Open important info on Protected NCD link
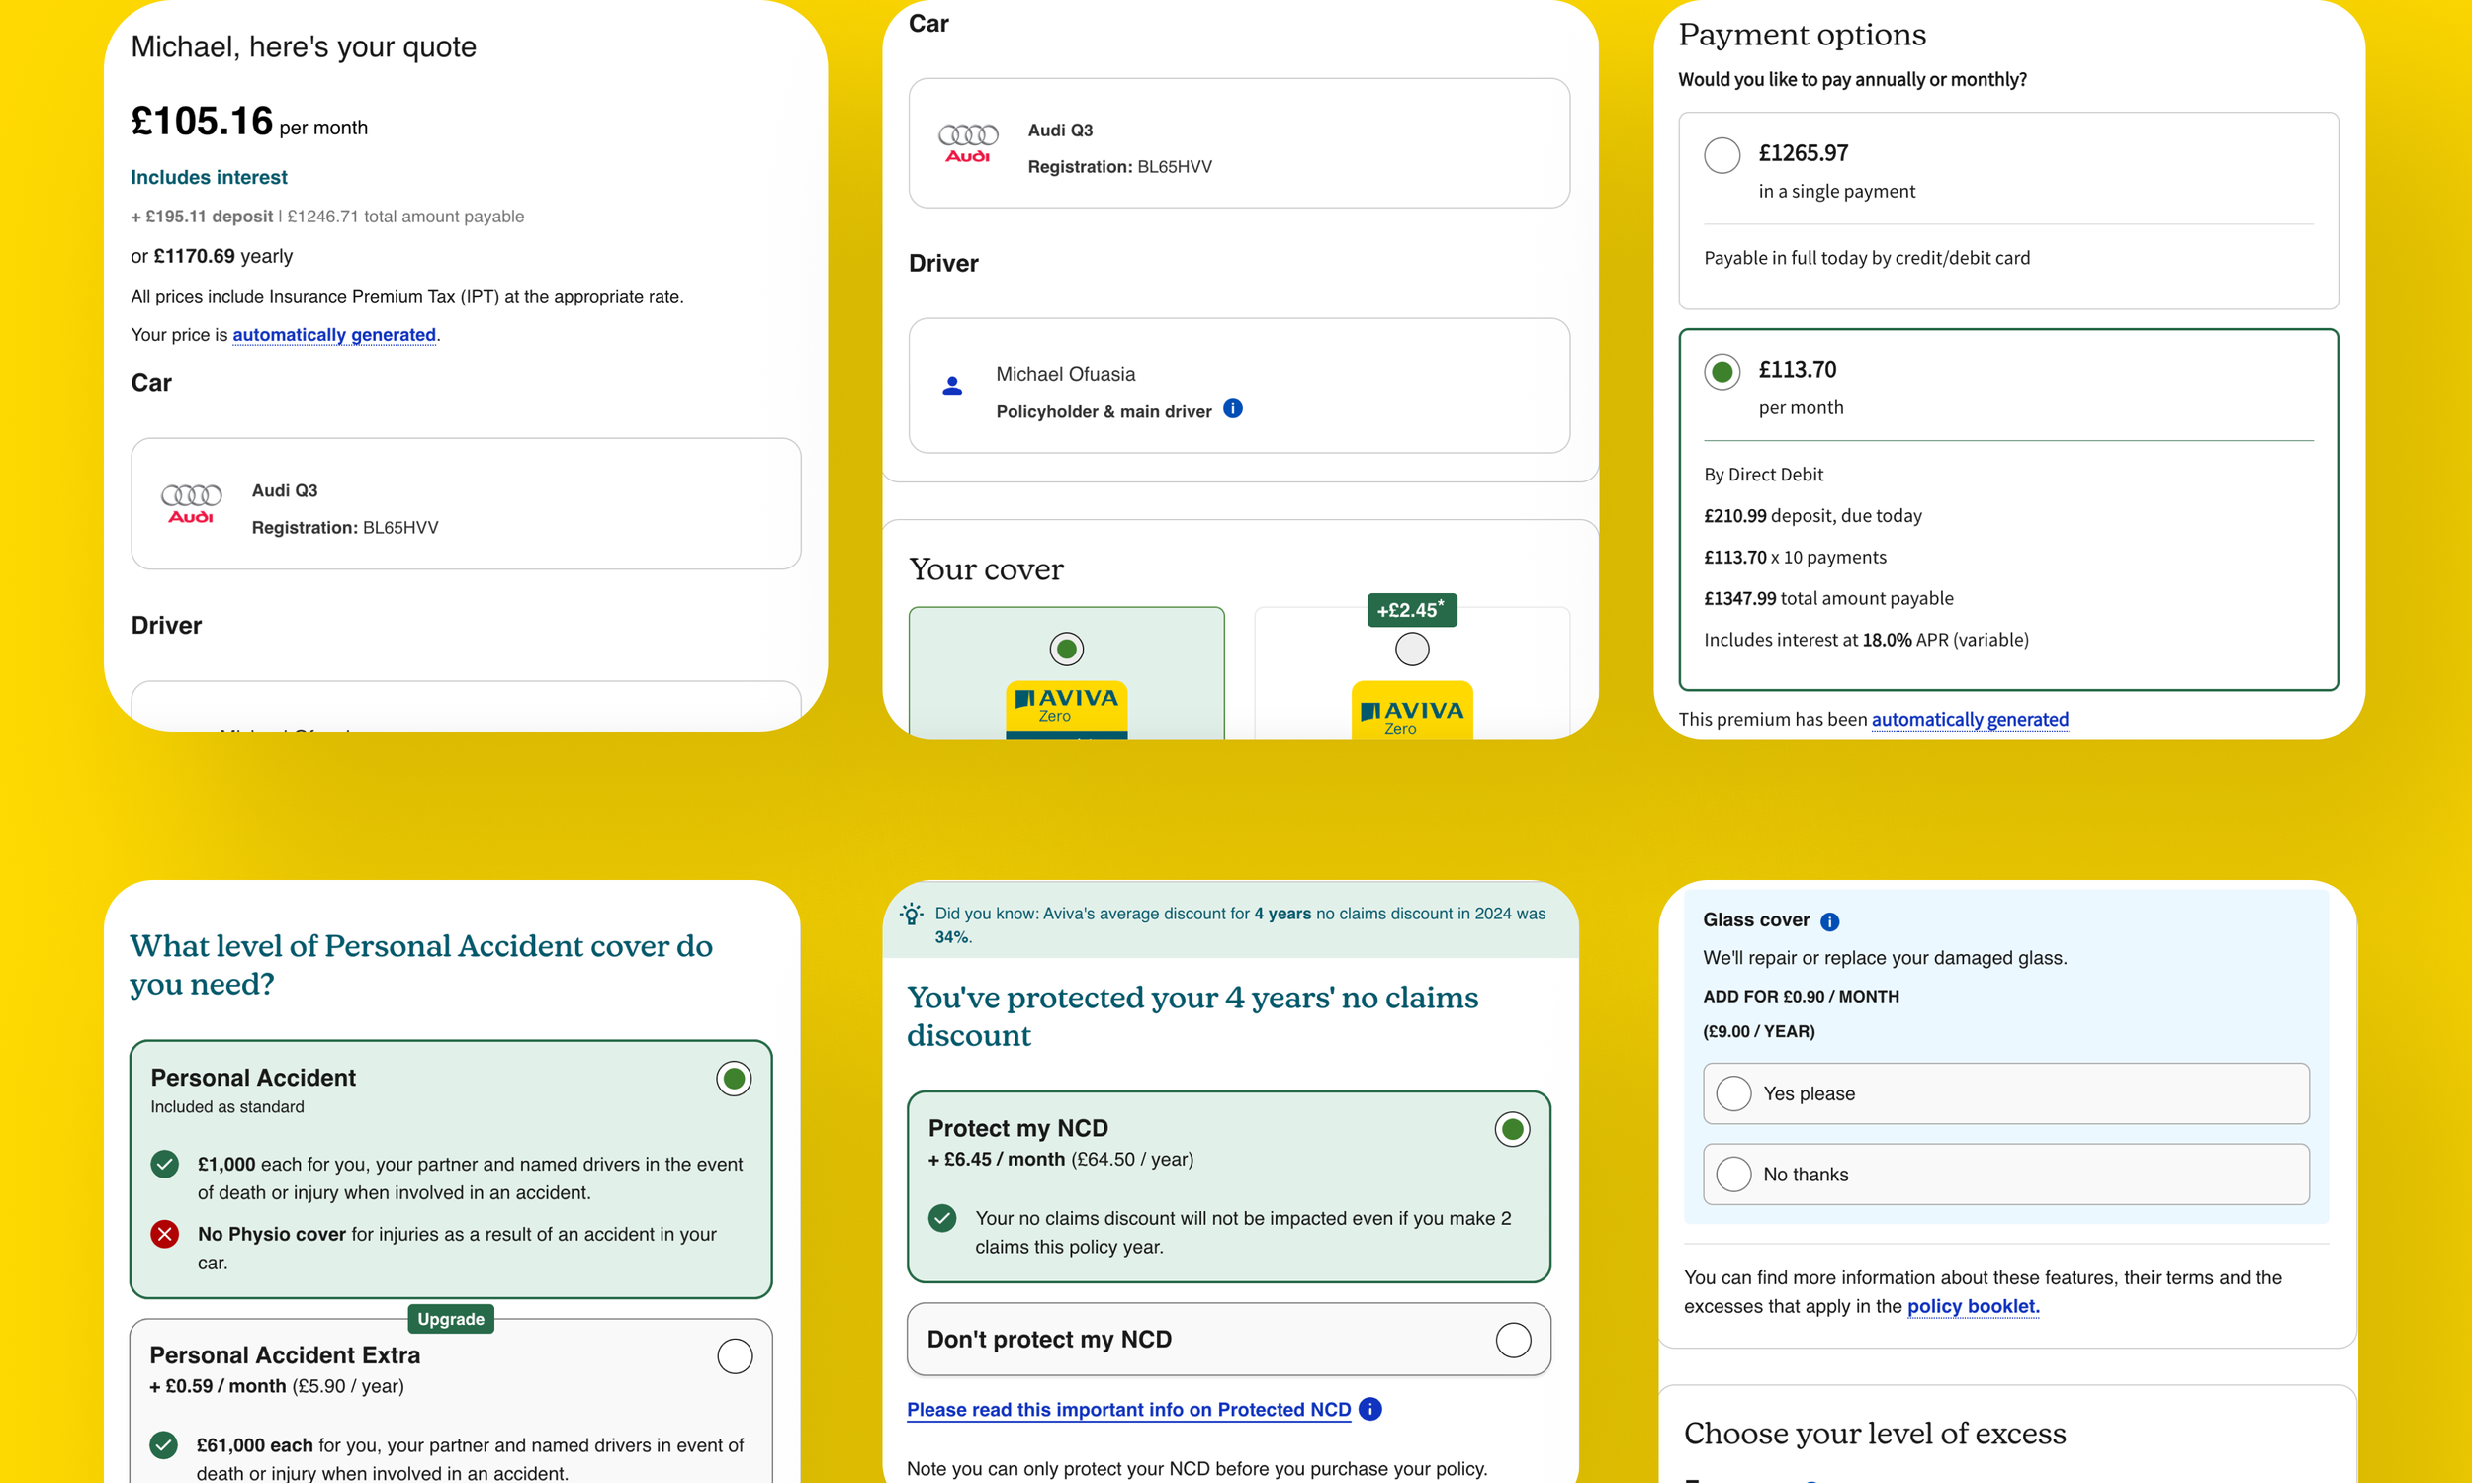The width and height of the screenshot is (2472, 1483). tap(1128, 1409)
